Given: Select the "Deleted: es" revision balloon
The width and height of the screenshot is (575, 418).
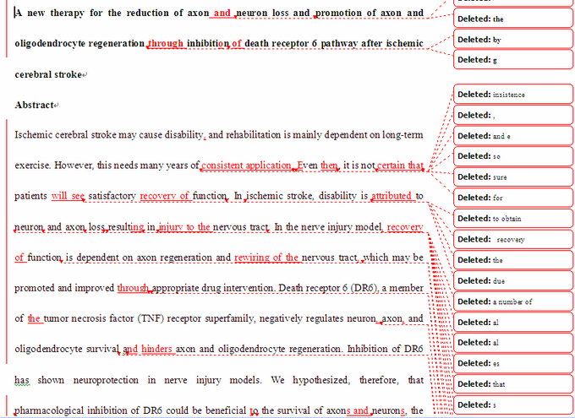Looking at the screenshot, I should (511, 363).
